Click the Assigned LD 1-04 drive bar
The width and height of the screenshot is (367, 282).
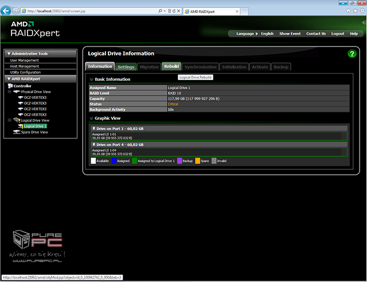pyautogui.click(x=219, y=152)
